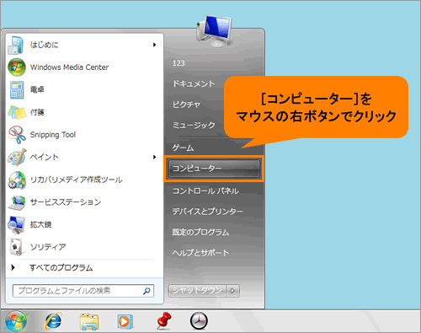Open コントロール パネル
Screen dimensions: 421x333
click(205, 191)
